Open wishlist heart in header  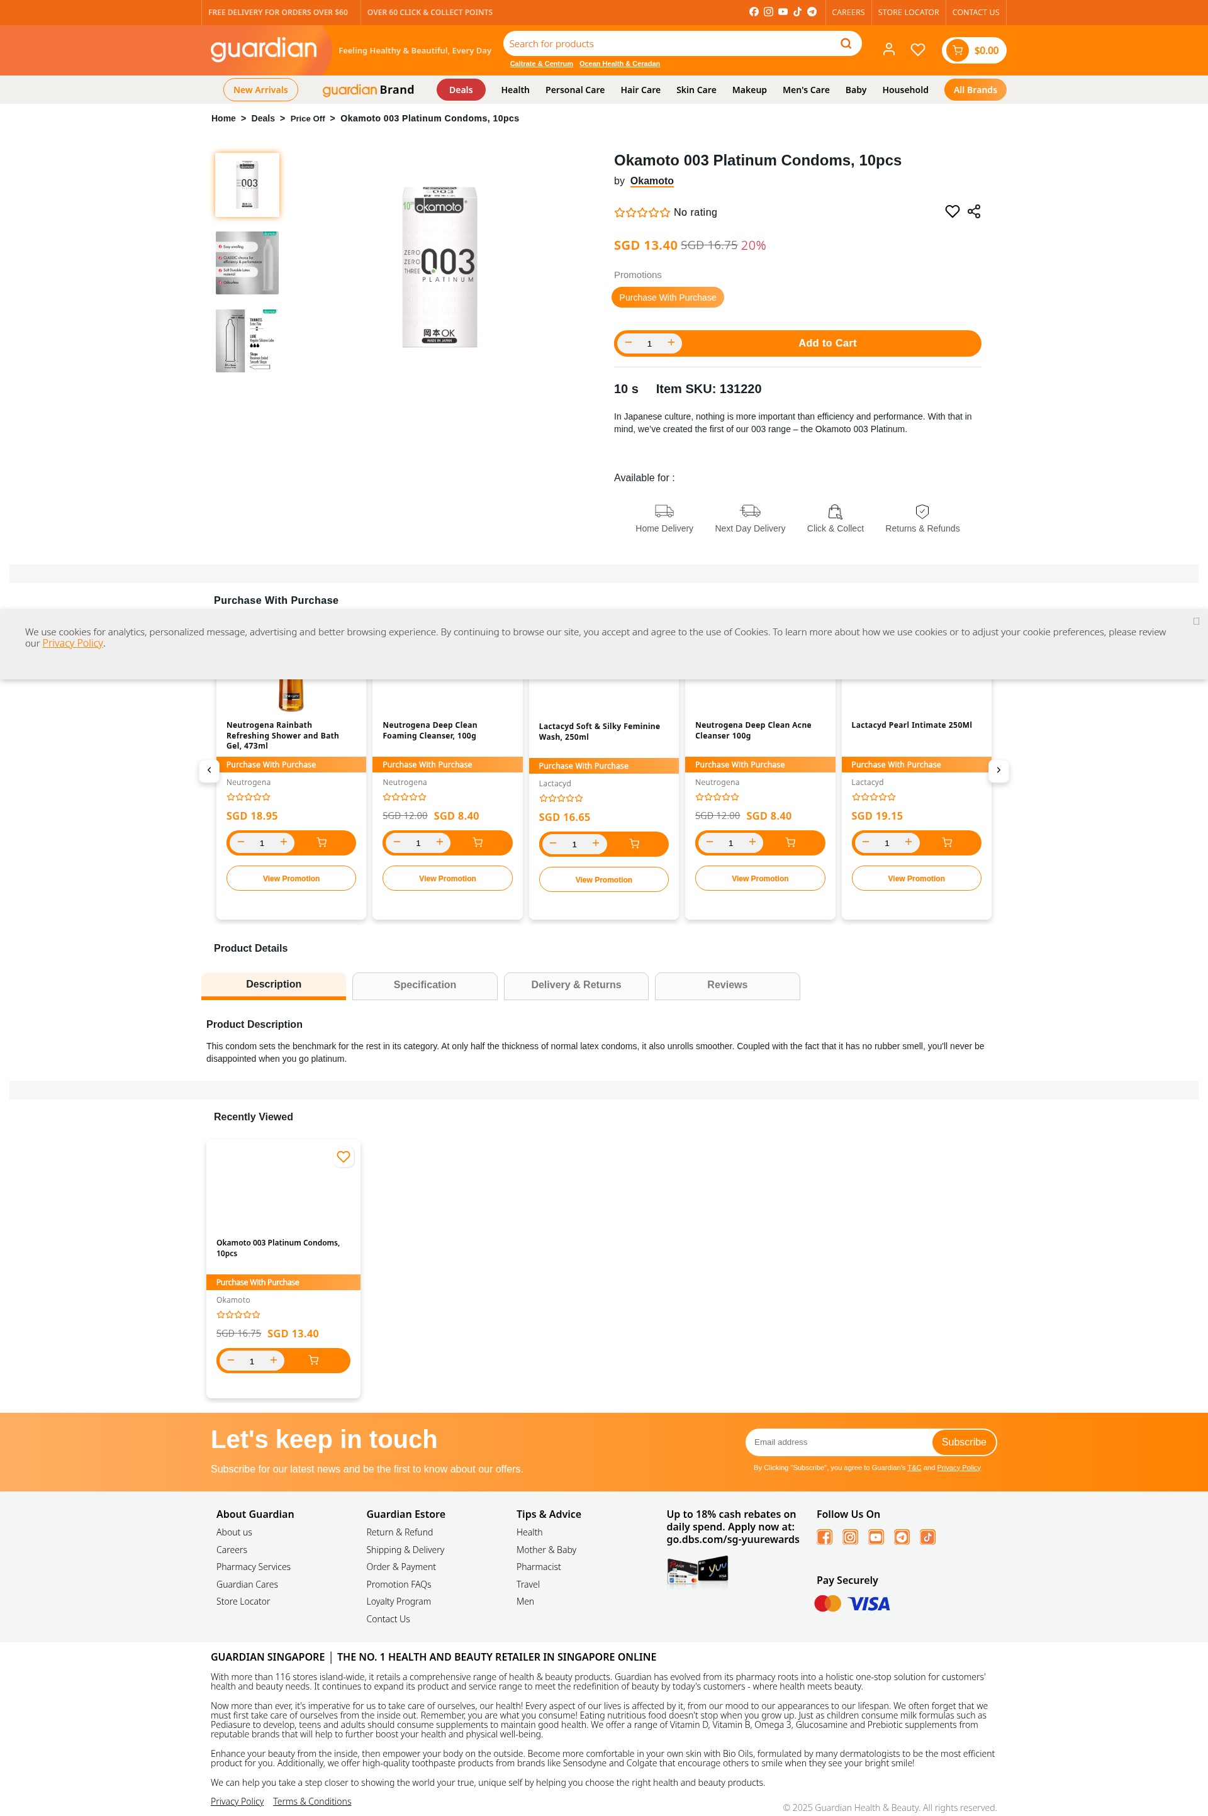(917, 49)
